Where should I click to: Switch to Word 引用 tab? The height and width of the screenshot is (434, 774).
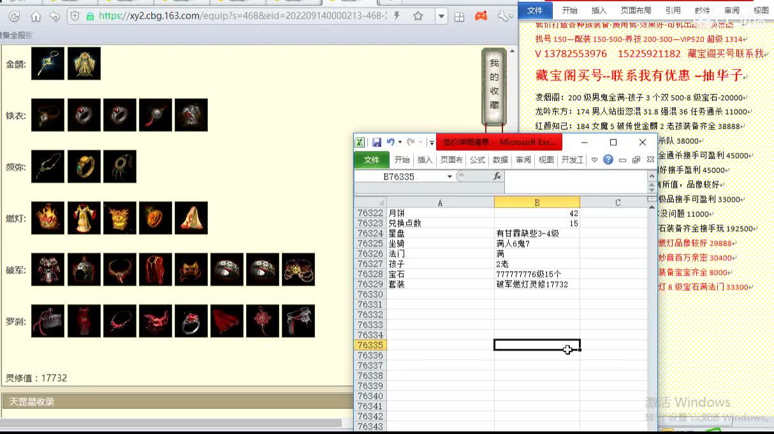[673, 10]
